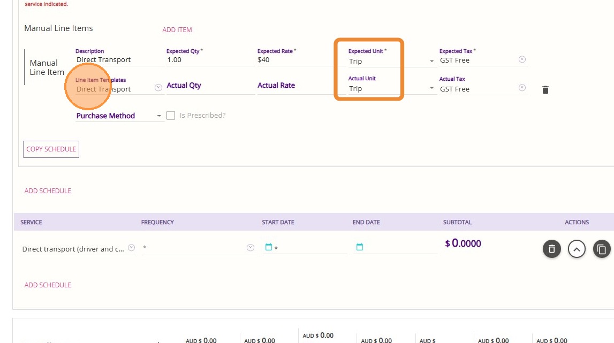Viewport: 614px width, 343px height.
Task: Open the Expected Tax lookup icon
Action: click(x=522, y=60)
